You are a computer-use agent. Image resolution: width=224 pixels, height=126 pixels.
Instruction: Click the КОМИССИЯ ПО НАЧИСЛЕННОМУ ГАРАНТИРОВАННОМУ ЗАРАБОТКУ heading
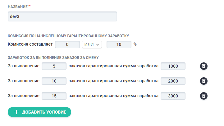68,36
